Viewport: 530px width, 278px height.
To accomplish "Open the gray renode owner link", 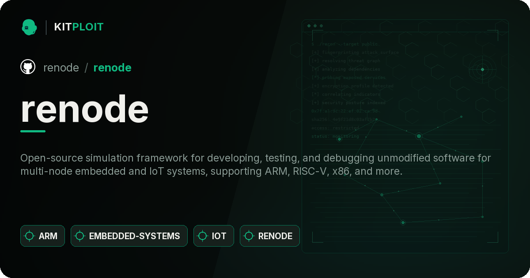I will point(61,68).
